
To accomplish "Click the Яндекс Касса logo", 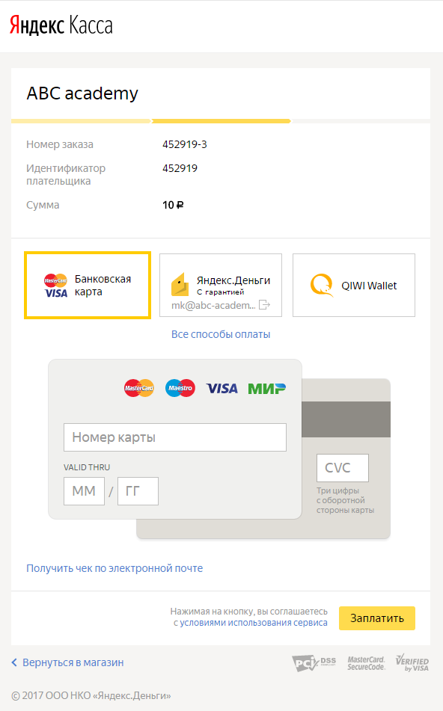I will click(61, 25).
